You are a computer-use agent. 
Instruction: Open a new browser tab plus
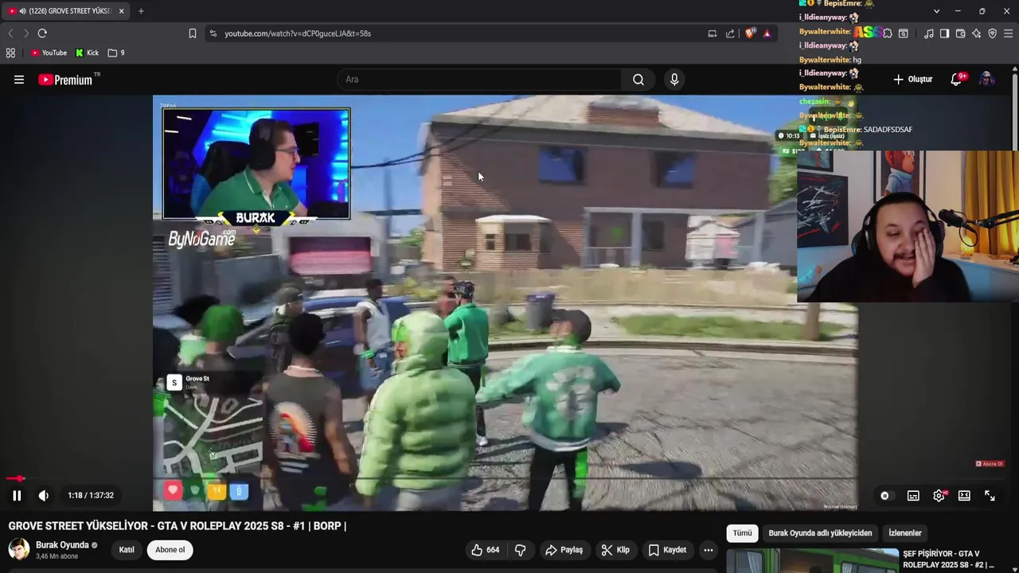tap(141, 11)
